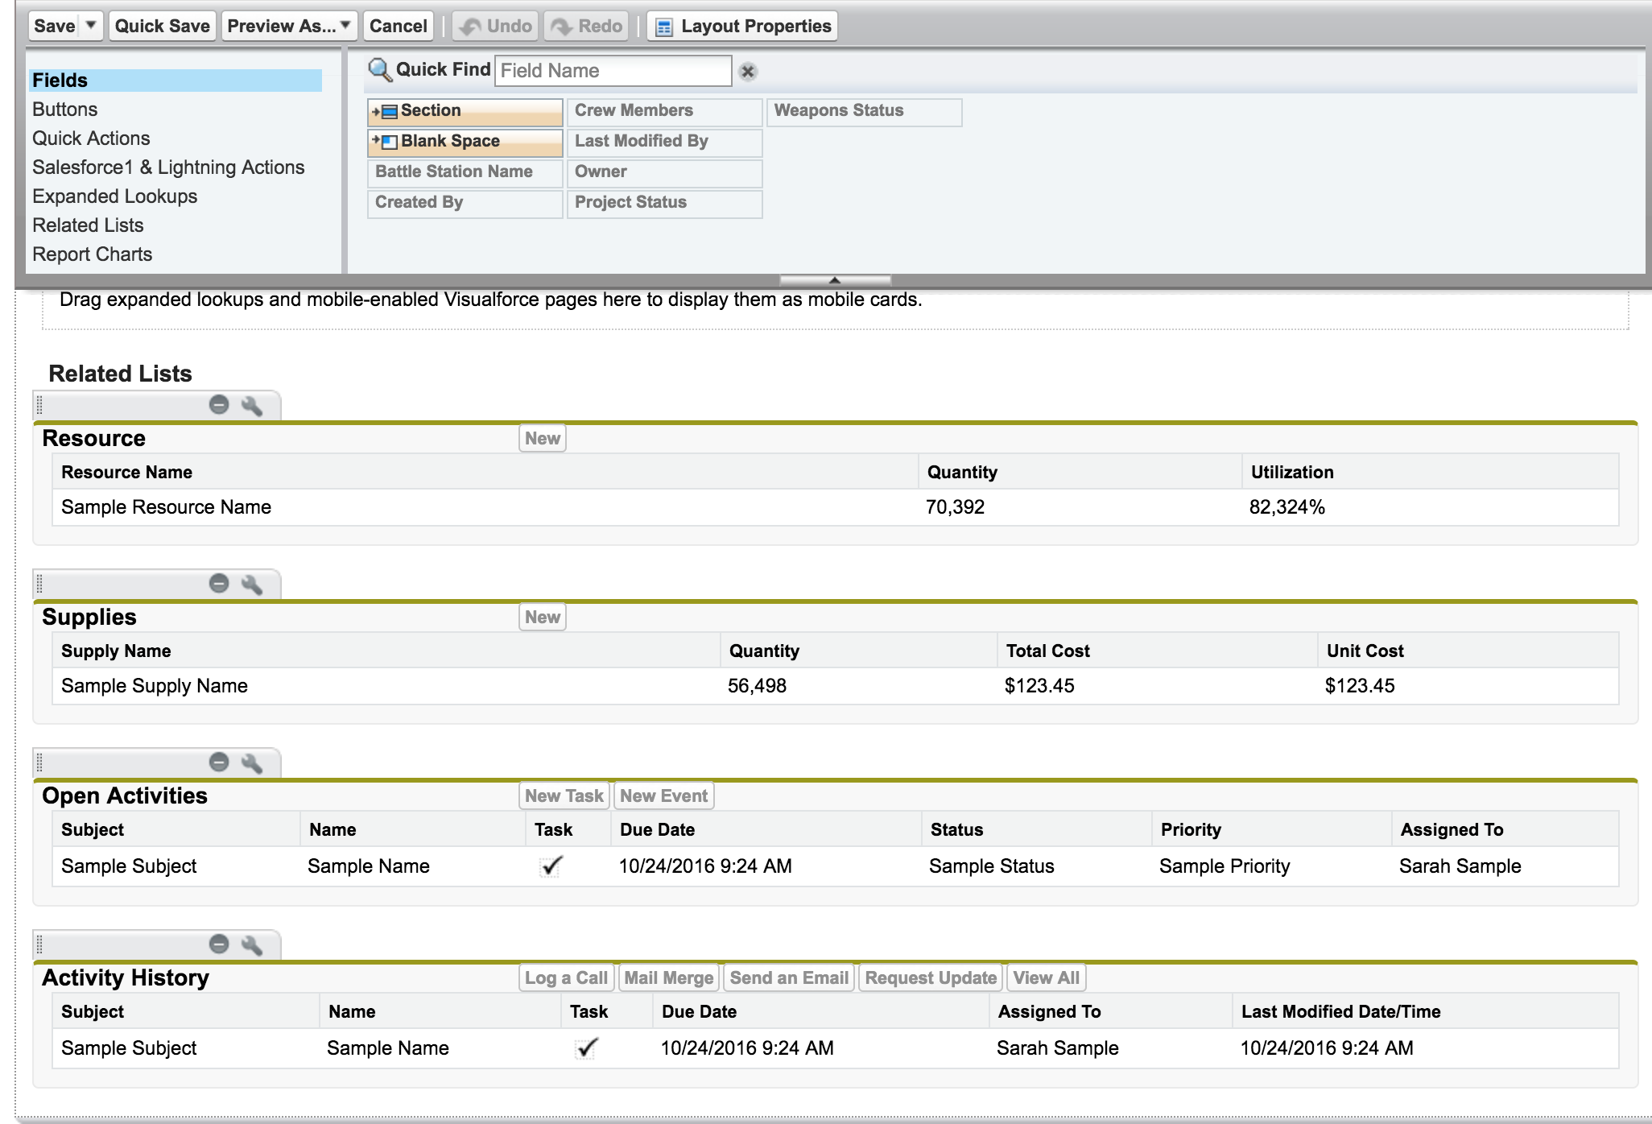Click wrench icon above Open Activities

tap(252, 763)
